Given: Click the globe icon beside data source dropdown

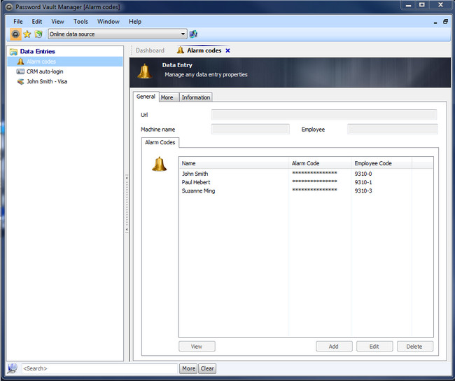Looking at the screenshot, I should [x=193, y=34].
